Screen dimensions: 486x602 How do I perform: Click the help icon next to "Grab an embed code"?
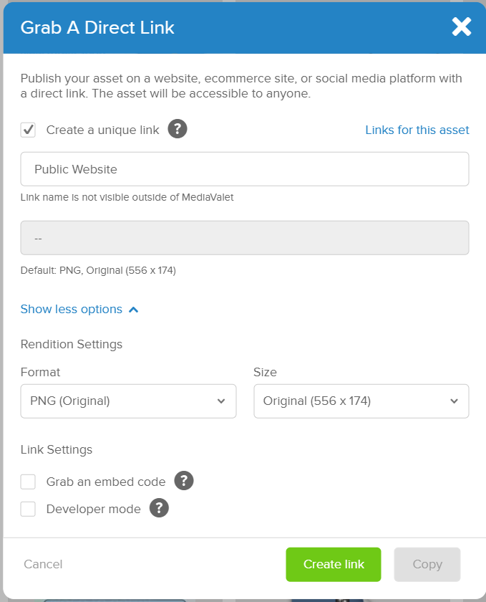coord(183,481)
